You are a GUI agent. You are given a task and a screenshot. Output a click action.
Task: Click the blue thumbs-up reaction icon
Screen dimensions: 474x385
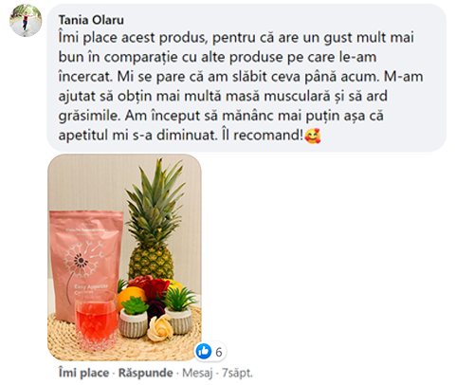[x=204, y=351]
